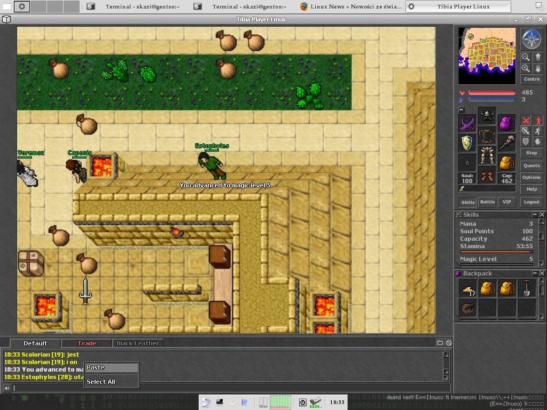Open the purple backpack equipment slot
547x410 pixels.
(506, 123)
